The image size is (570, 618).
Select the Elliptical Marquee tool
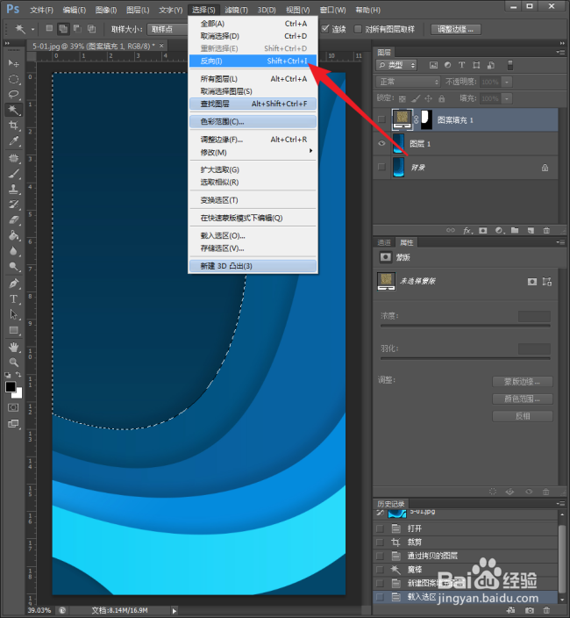[13, 79]
